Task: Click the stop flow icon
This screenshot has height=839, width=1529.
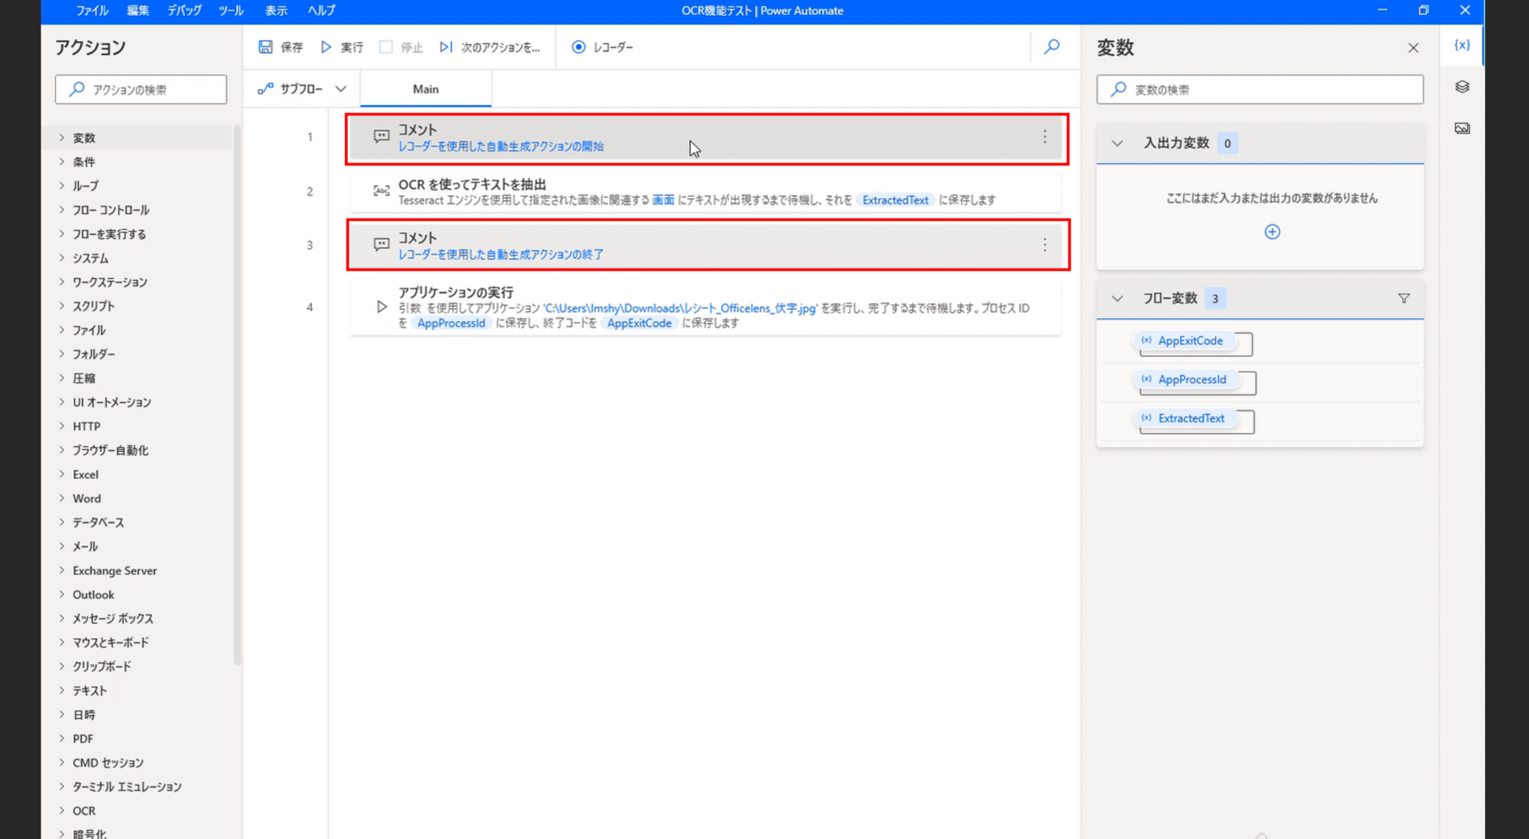Action: 386,47
